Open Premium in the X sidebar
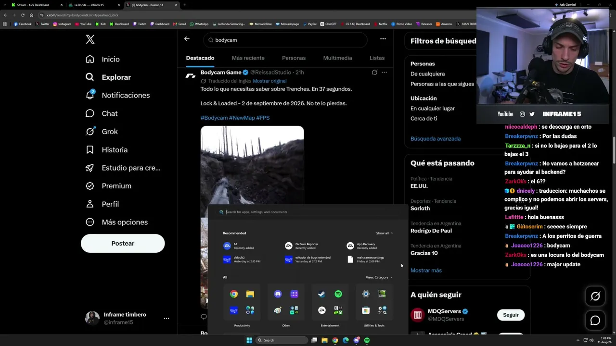Viewport: 616px width, 346px height. pyautogui.click(x=108, y=186)
